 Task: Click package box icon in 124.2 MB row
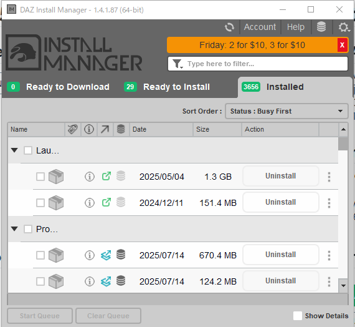click(x=56, y=281)
